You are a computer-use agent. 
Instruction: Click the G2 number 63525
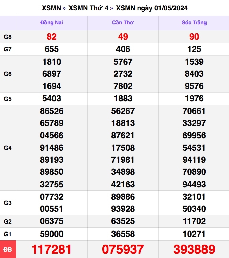(123, 221)
